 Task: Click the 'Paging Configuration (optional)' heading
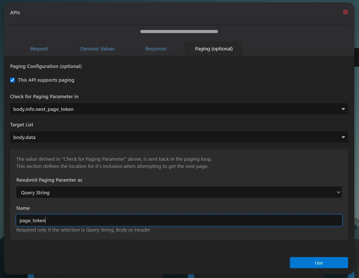(x=46, y=66)
